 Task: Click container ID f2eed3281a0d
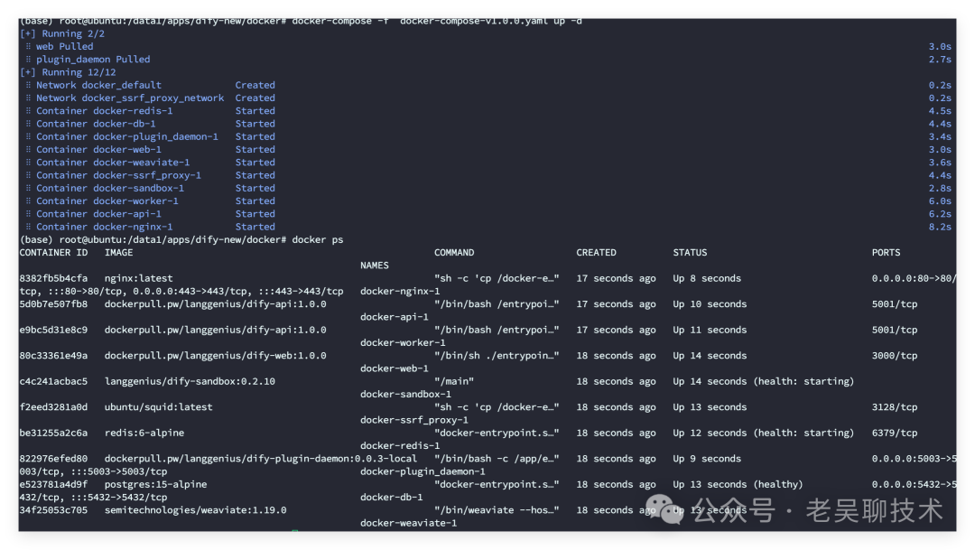coord(53,407)
